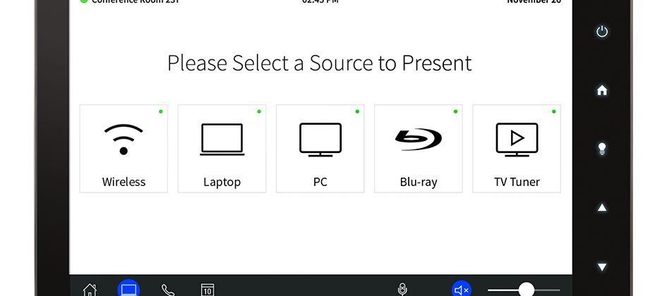Tap the down arrow hardware button

click(x=602, y=266)
